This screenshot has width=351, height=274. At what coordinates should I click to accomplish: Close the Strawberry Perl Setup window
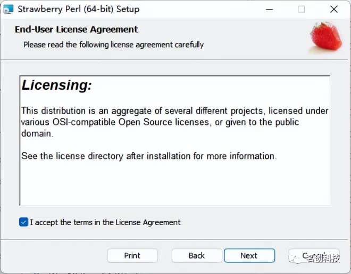click(334, 10)
